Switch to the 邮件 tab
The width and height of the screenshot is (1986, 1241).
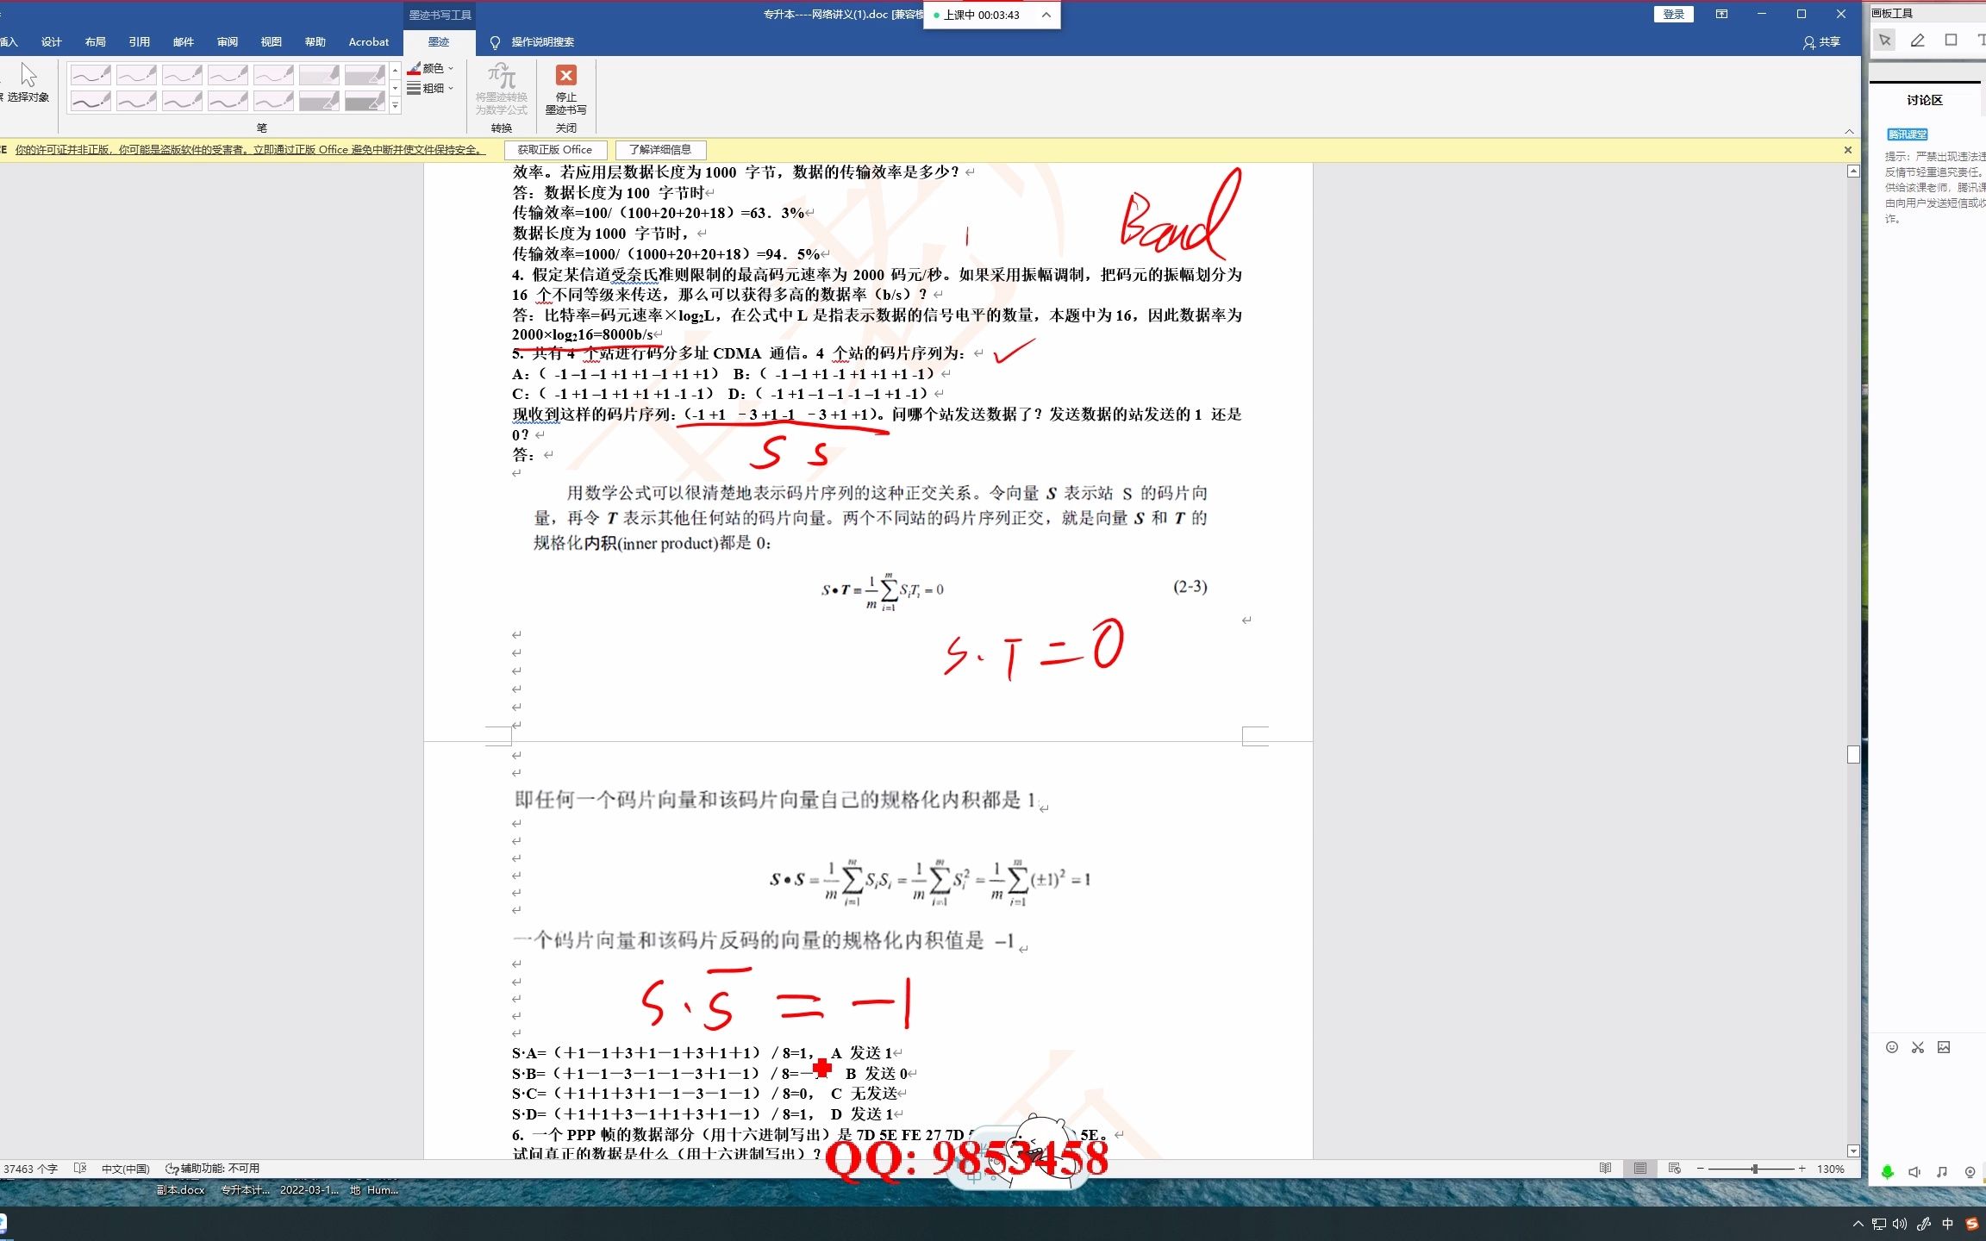184,42
